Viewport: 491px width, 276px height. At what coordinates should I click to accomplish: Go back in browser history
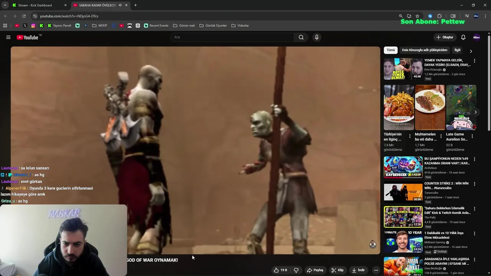(5, 16)
